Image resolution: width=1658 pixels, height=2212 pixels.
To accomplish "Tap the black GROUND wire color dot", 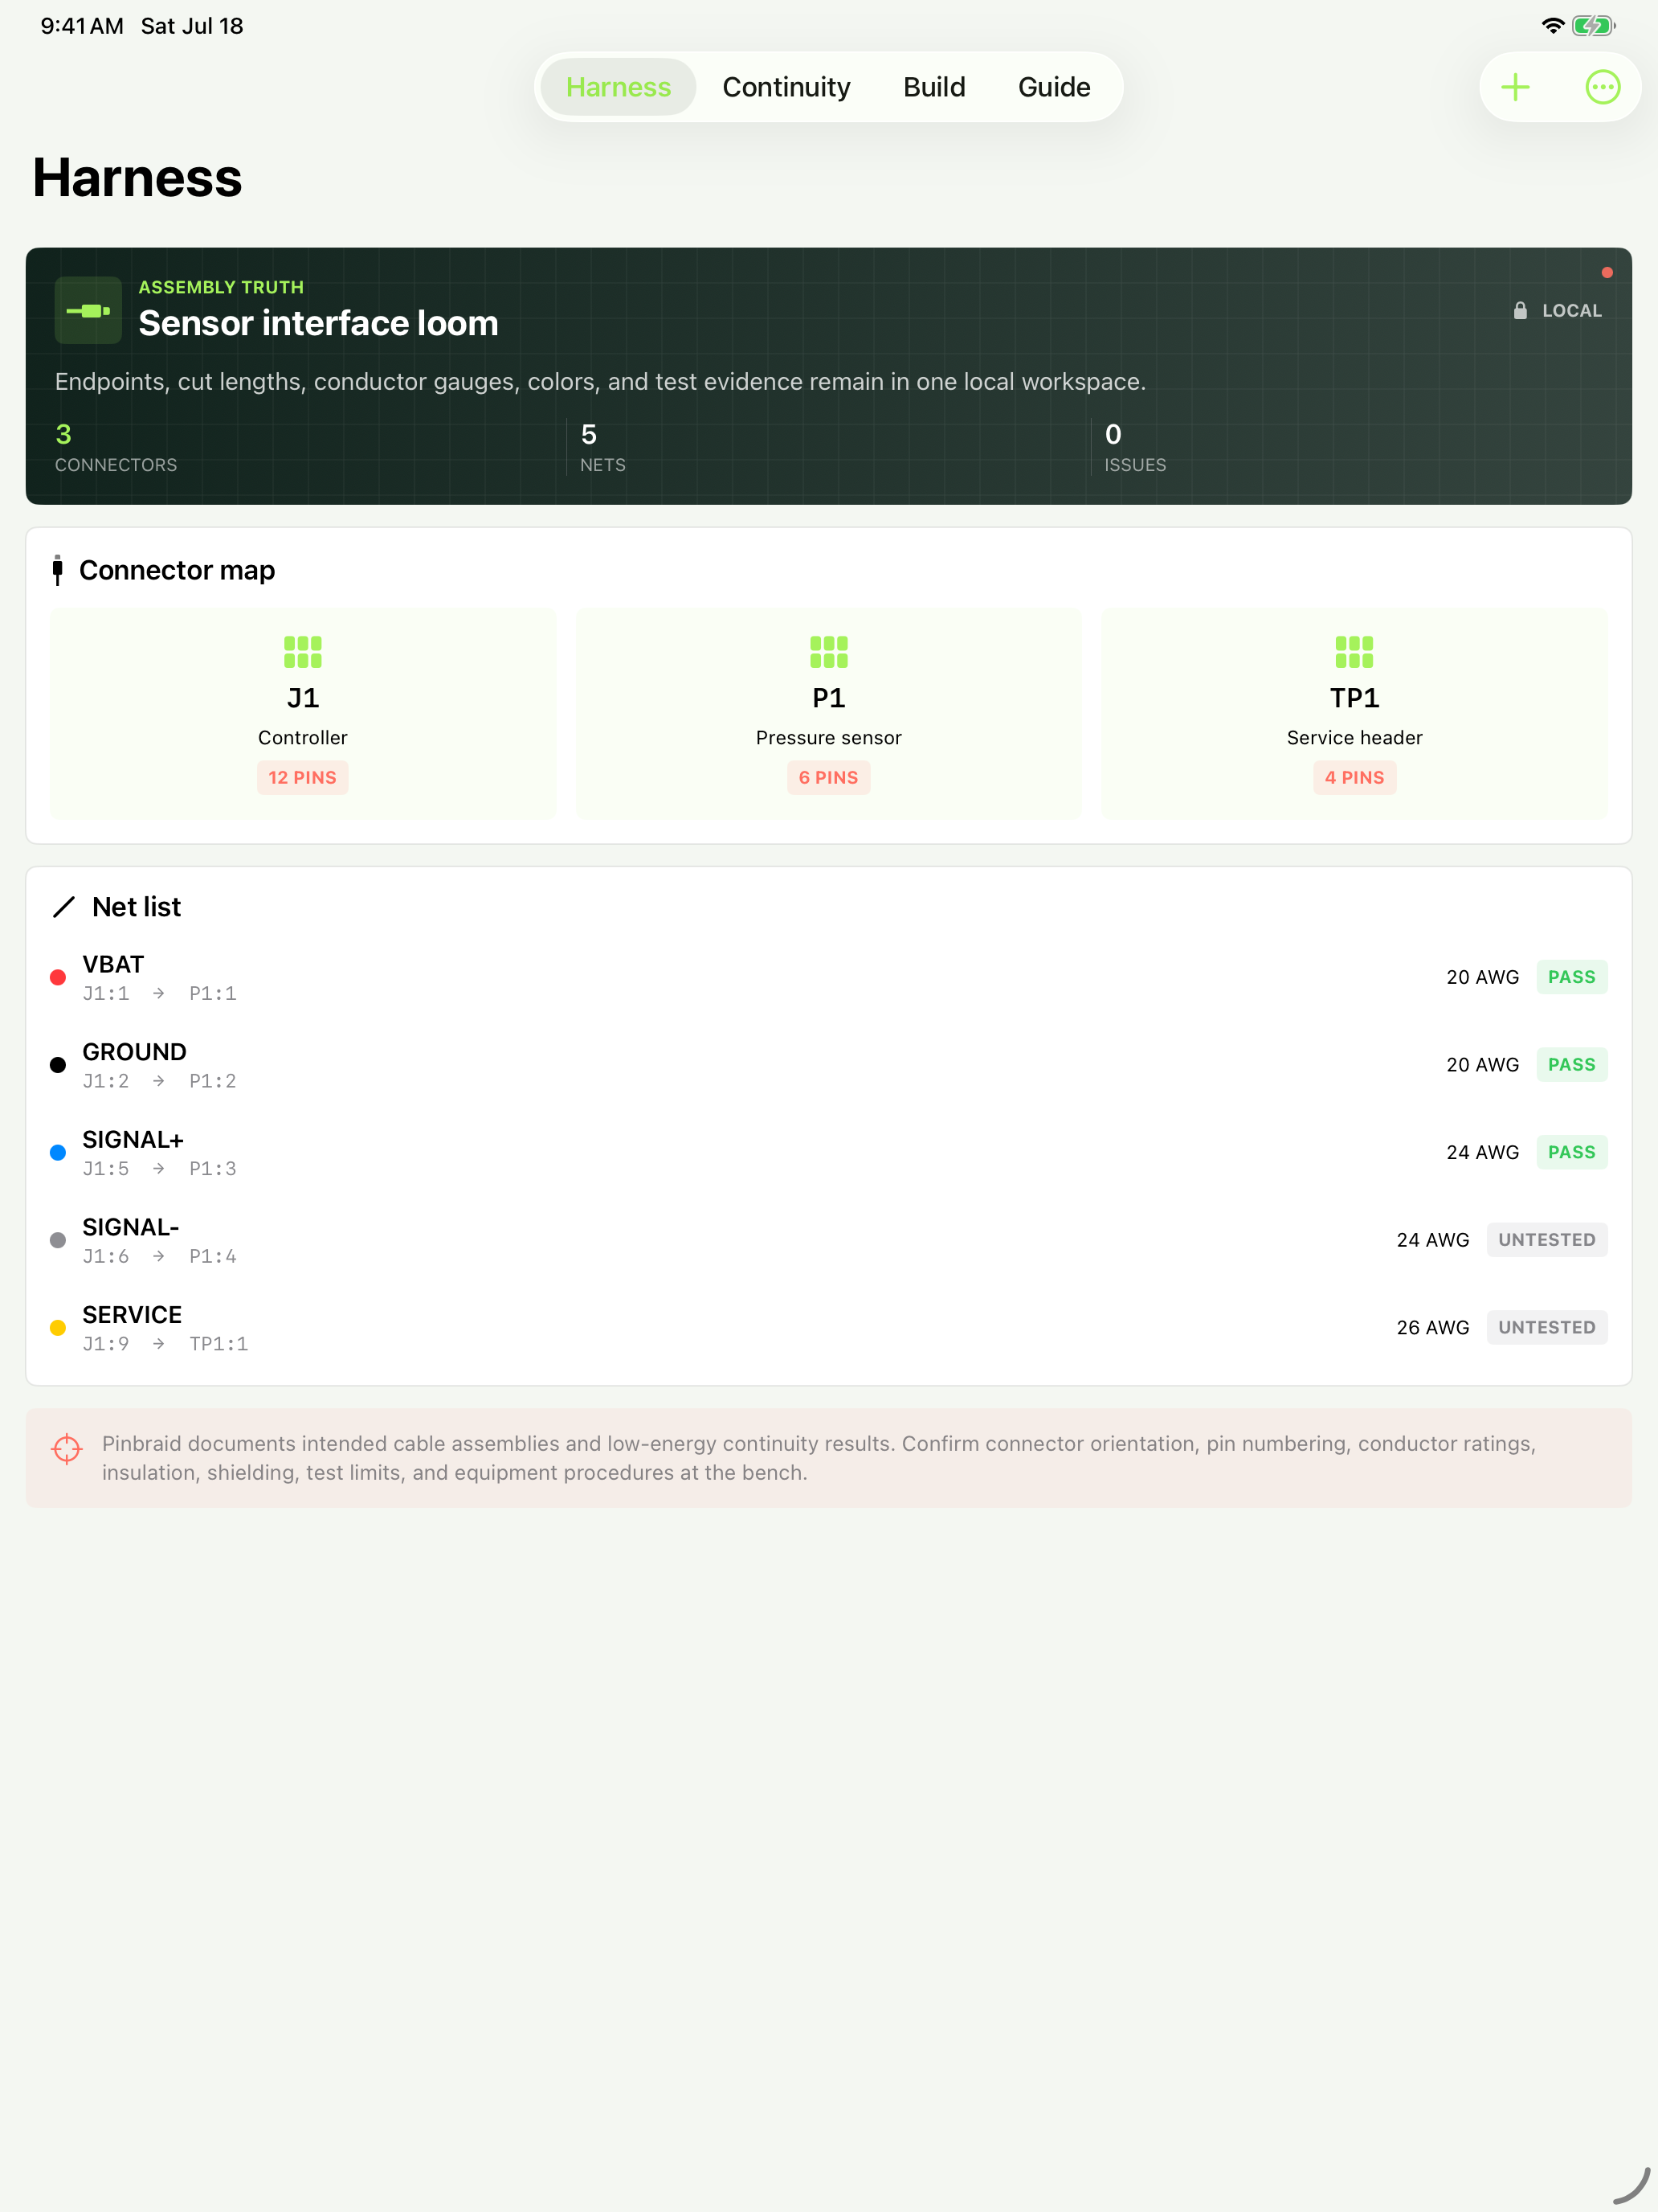I will (58, 1065).
